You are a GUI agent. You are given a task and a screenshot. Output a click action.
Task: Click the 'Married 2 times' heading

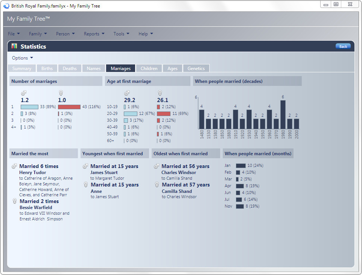(39, 201)
